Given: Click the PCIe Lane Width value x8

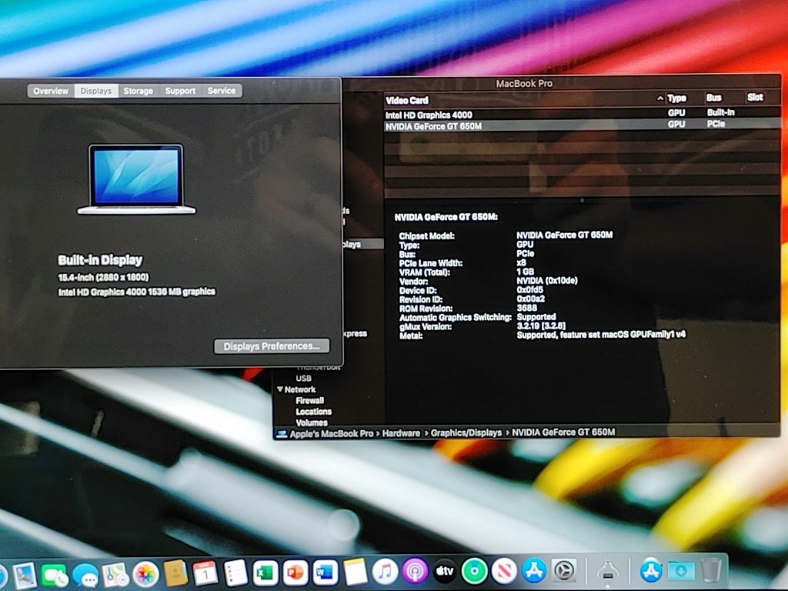Looking at the screenshot, I should tap(522, 262).
